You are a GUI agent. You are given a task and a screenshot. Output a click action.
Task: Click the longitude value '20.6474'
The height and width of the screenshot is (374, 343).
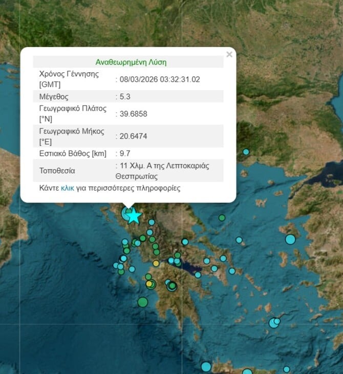pyautogui.click(x=133, y=136)
